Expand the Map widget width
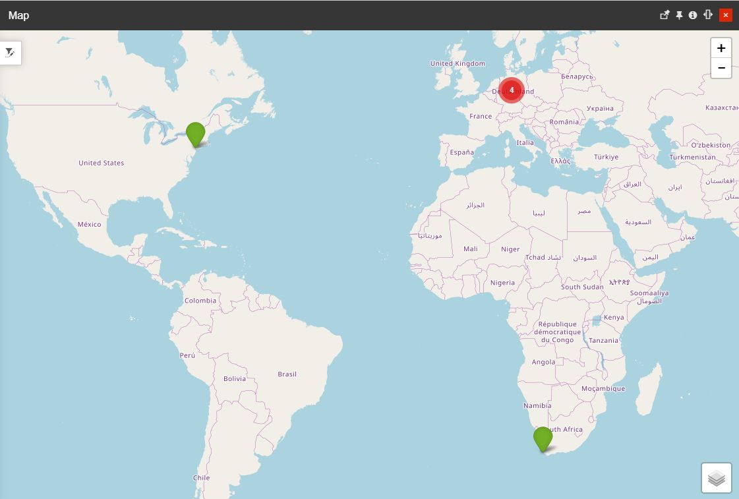The height and width of the screenshot is (499, 739). [x=708, y=15]
